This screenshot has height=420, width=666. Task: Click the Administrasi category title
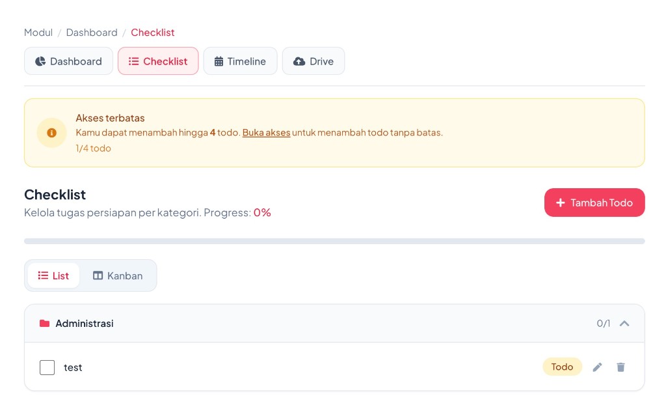pyautogui.click(x=85, y=324)
